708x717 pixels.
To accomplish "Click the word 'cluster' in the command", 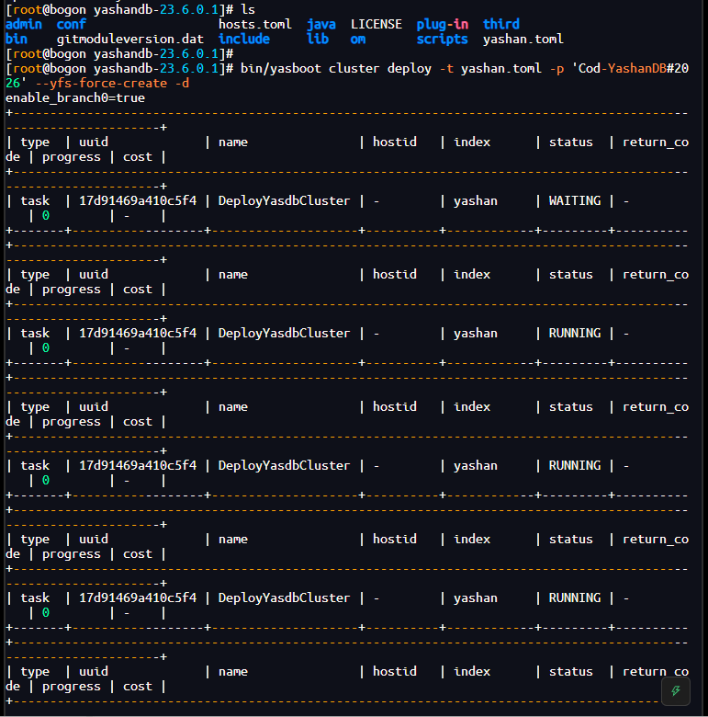I will click(354, 69).
